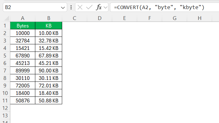
Task: Click the three-dot handle beside Name Box
Action: pos(71,7)
